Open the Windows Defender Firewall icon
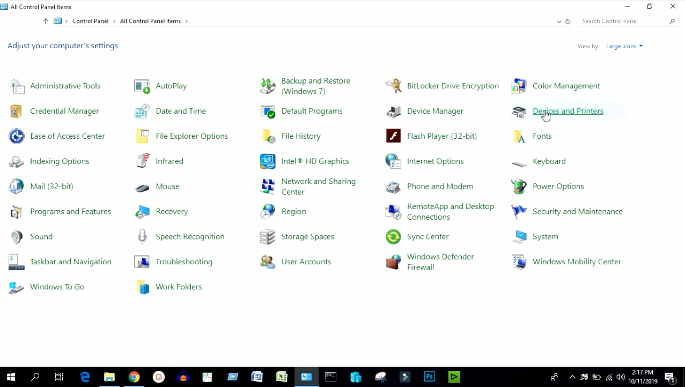This screenshot has width=685, height=387. [x=393, y=262]
